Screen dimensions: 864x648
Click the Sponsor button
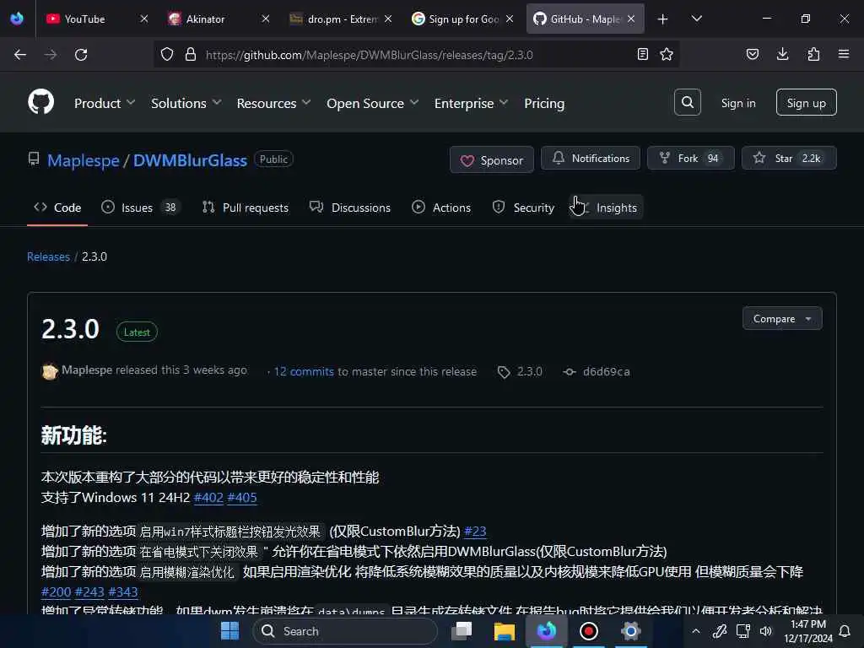tap(492, 159)
